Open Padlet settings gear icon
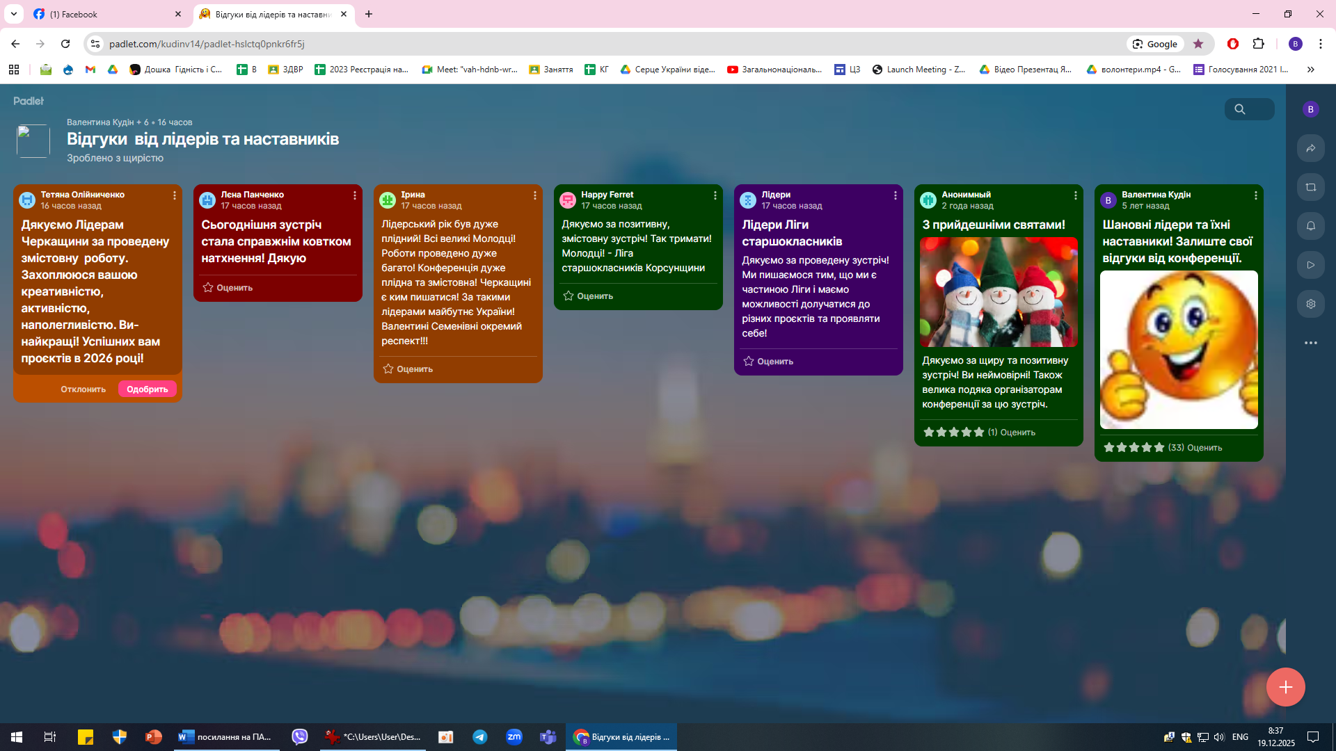1336x751 pixels. point(1310,304)
